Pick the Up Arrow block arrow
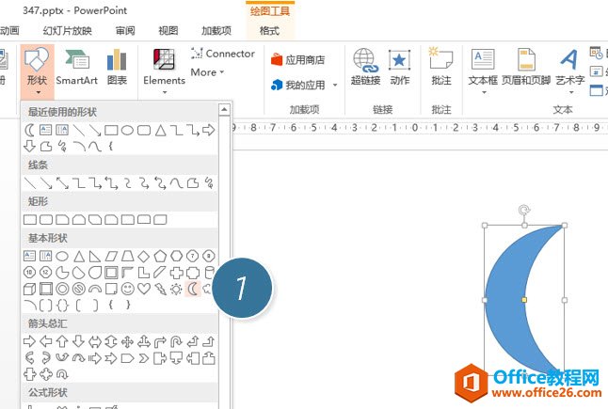 (62, 341)
